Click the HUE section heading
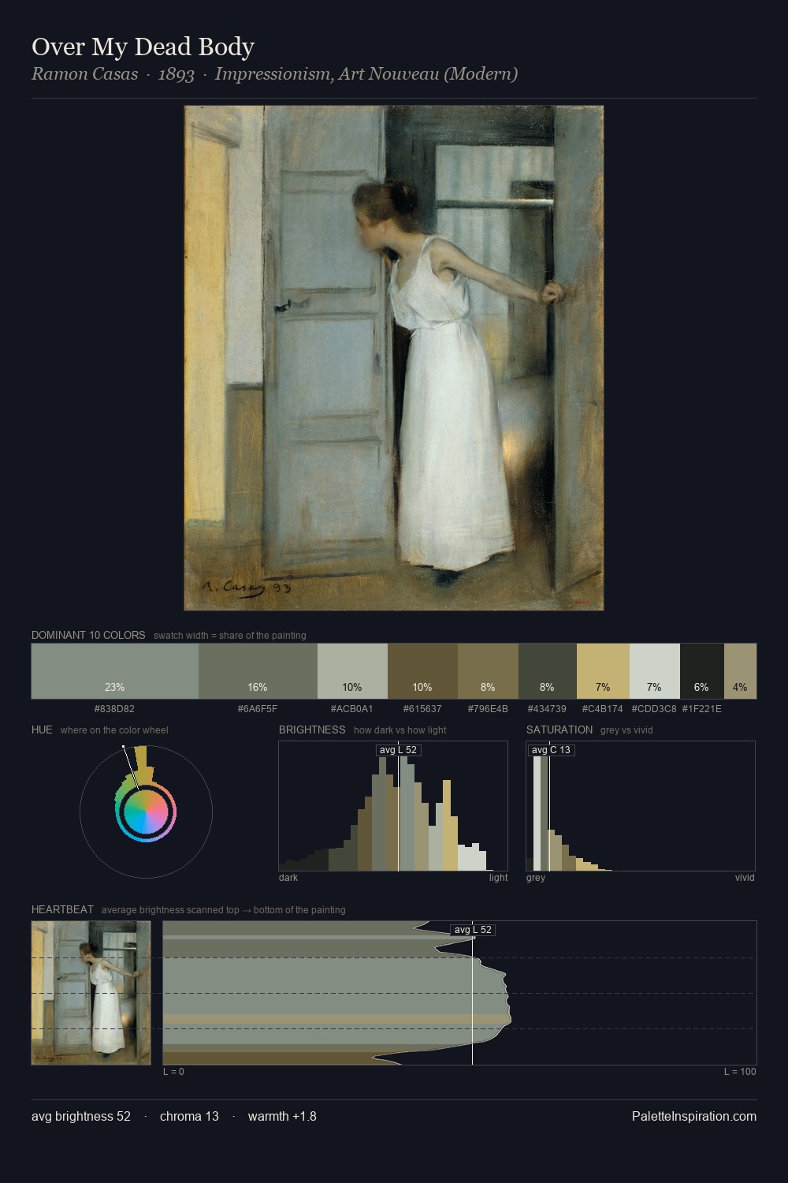Screen dimensions: 788x1183 click(x=42, y=730)
